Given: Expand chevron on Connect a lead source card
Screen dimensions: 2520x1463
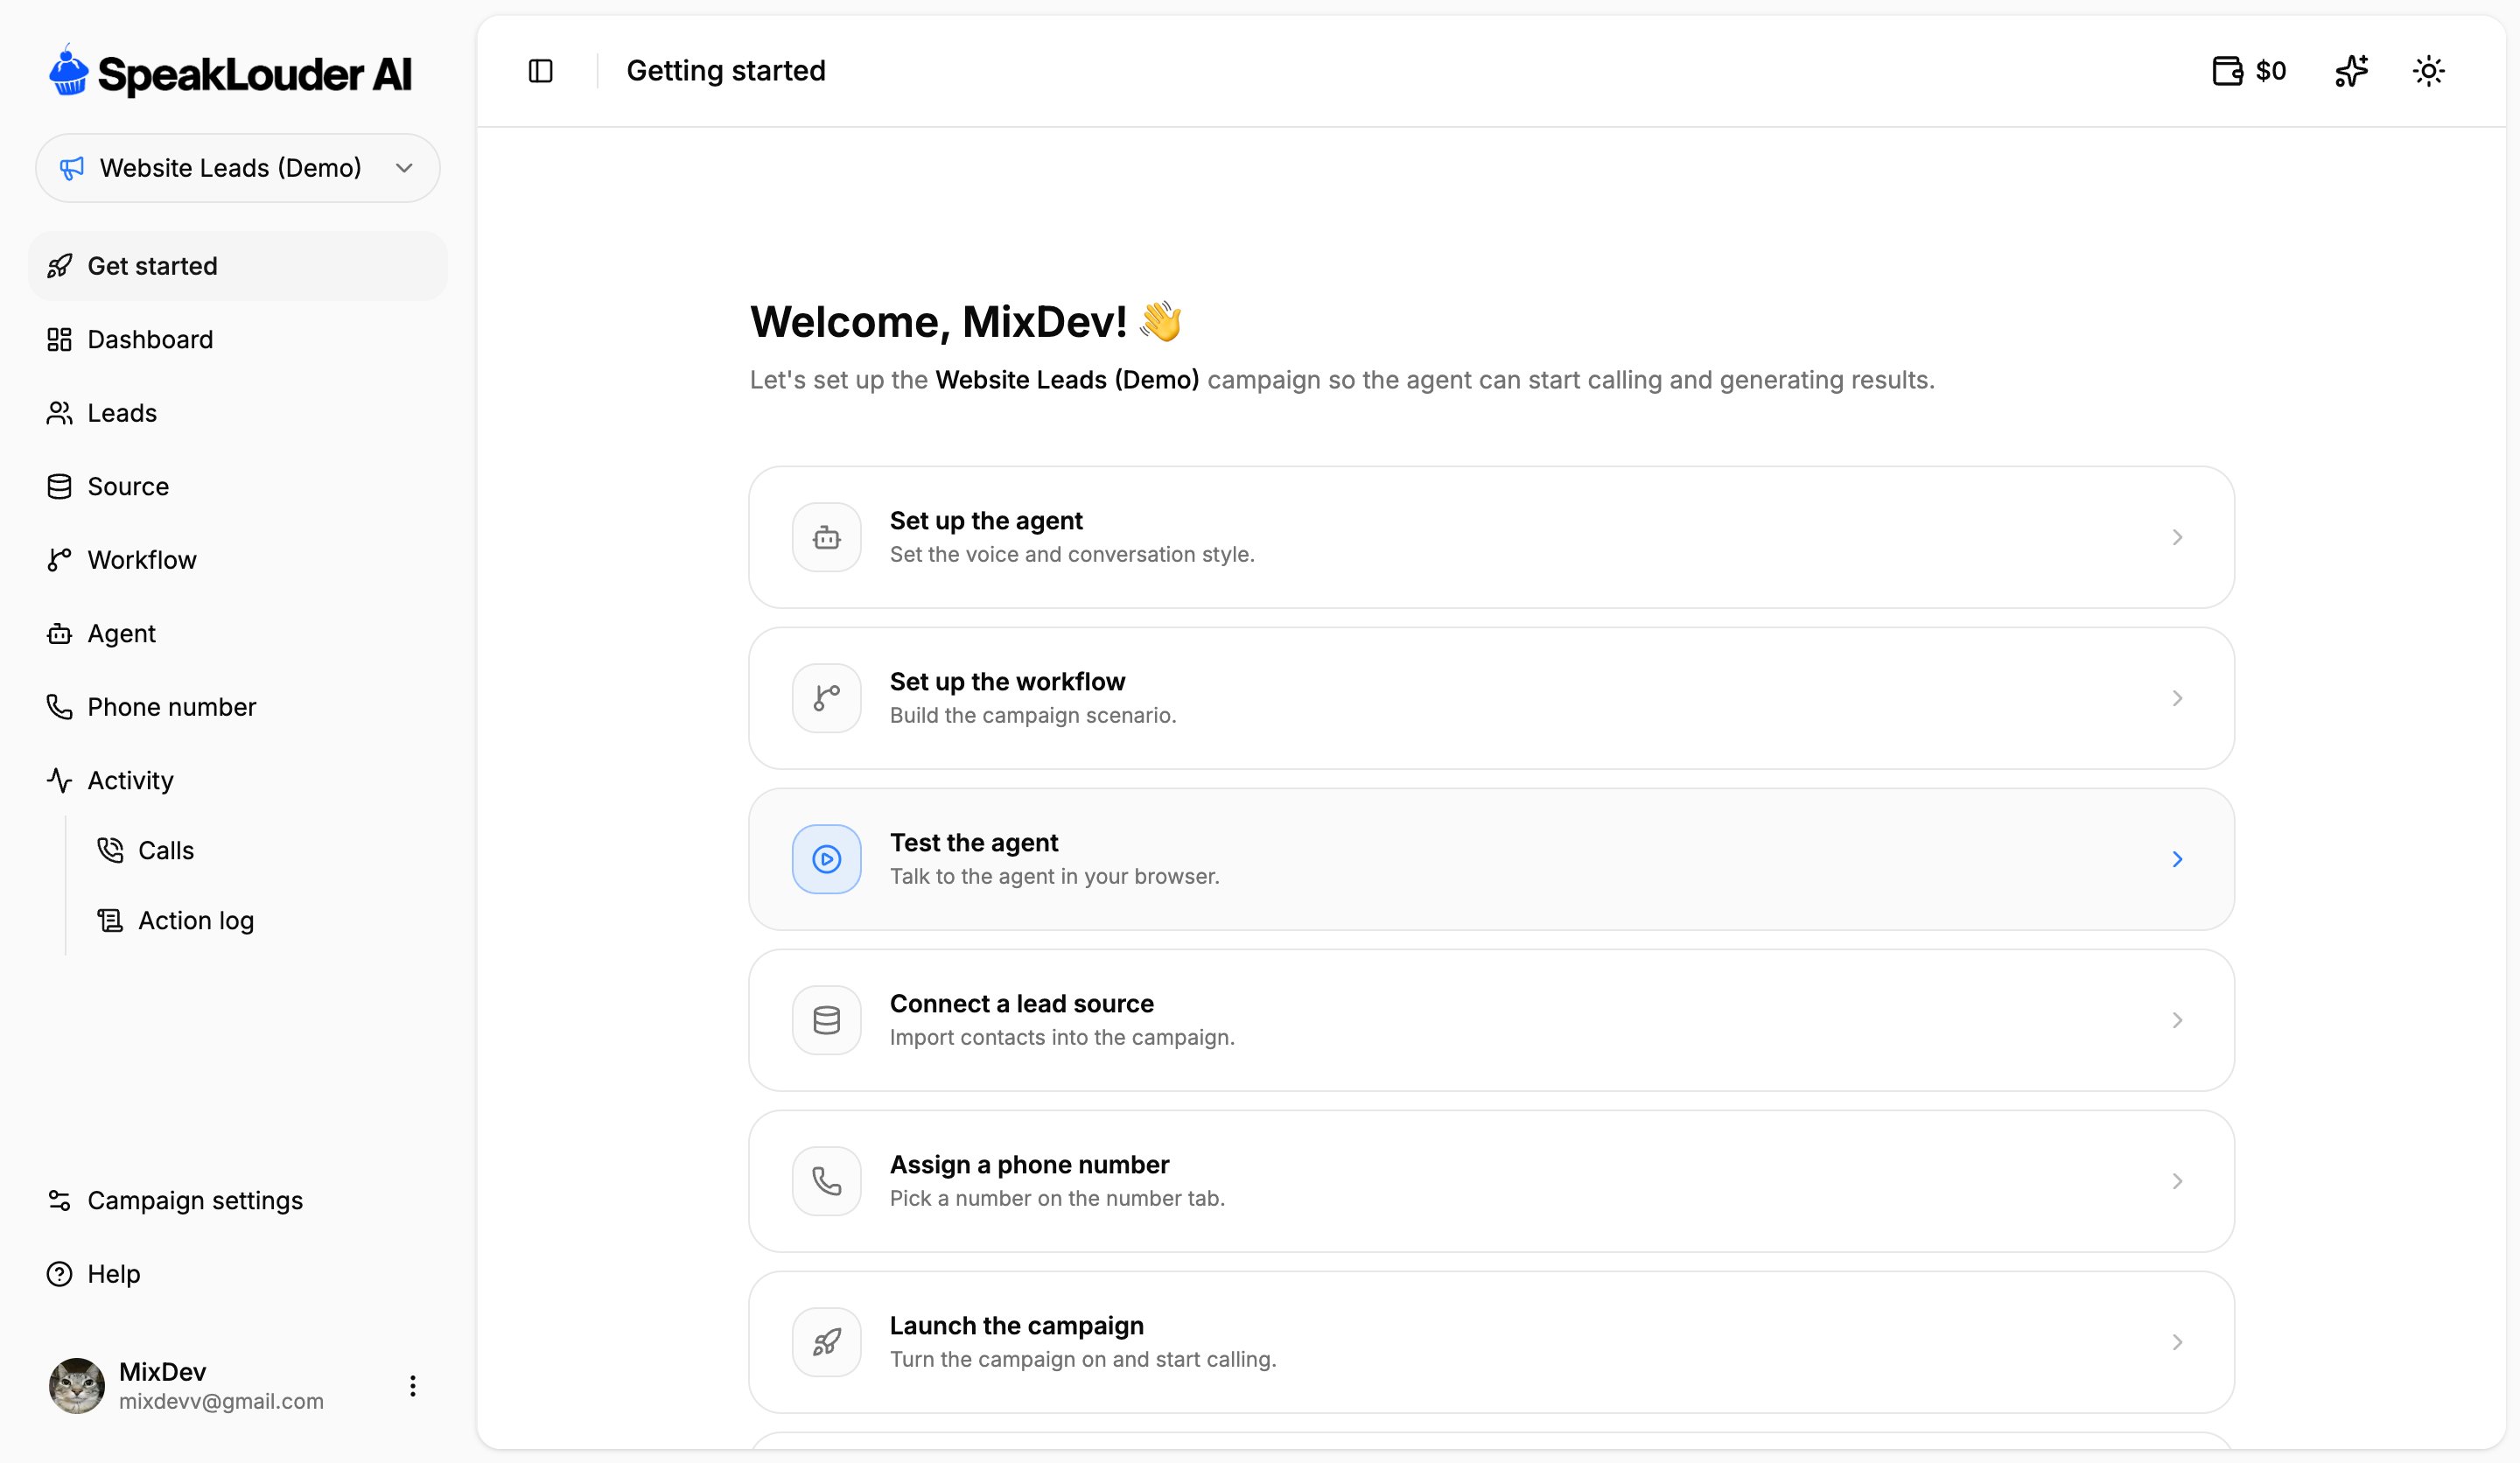Looking at the screenshot, I should (x=2177, y=1020).
